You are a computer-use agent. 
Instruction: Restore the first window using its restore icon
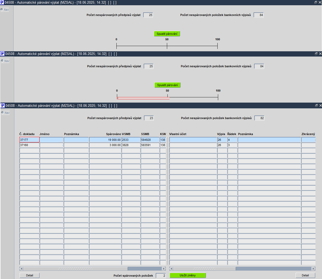pyautogui.click(x=316, y=2)
